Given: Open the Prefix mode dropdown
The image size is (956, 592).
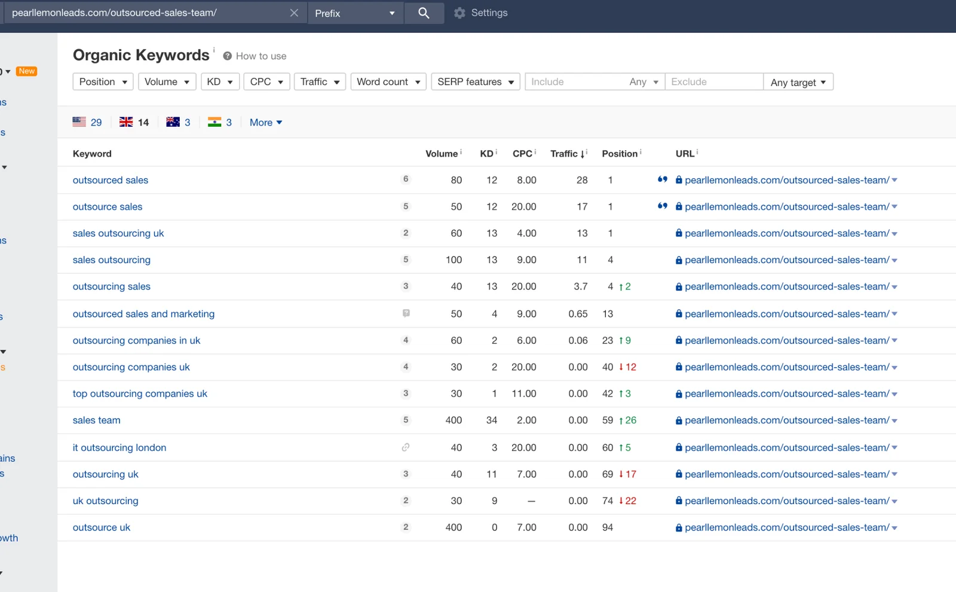Looking at the screenshot, I should tap(355, 13).
